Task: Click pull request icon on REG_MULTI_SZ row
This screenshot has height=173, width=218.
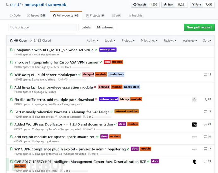Action: pyautogui.click(x=11, y=50)
